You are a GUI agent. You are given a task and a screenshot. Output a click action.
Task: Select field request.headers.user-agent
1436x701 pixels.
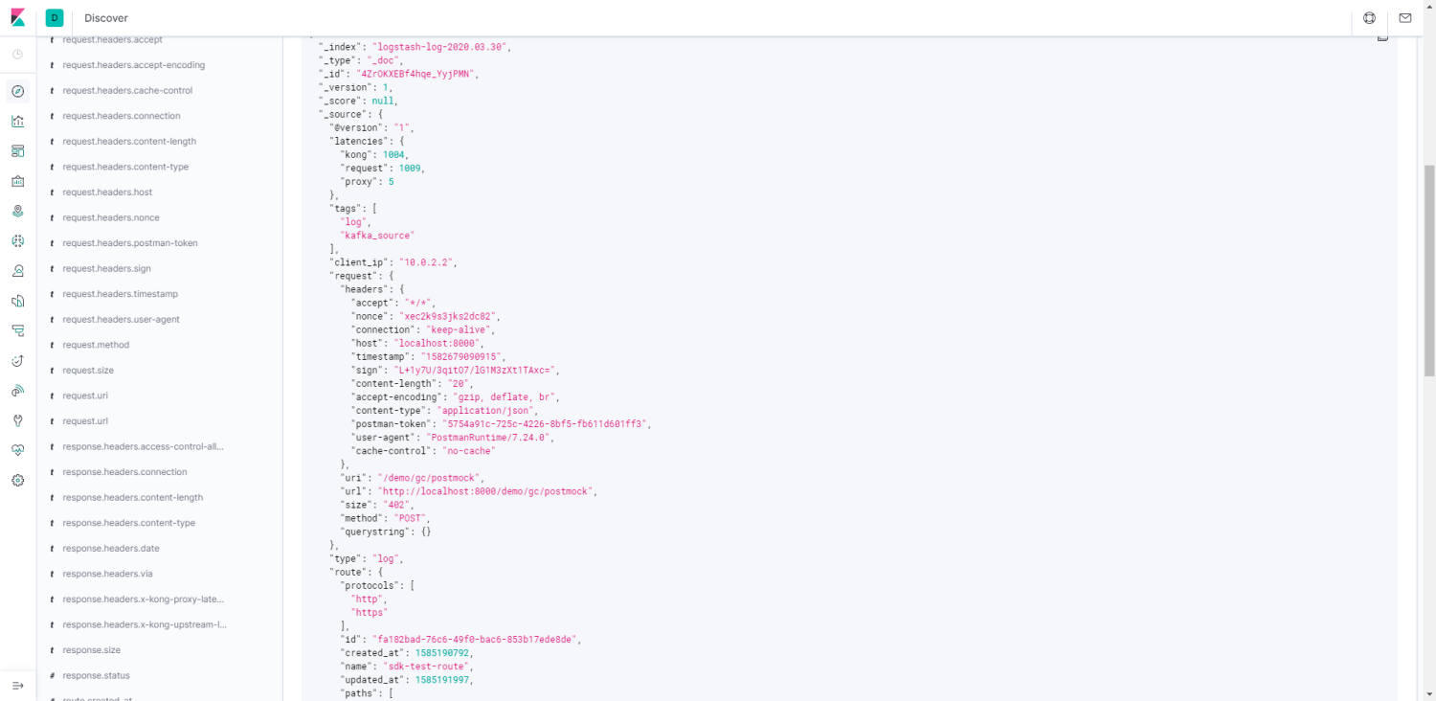122,320
